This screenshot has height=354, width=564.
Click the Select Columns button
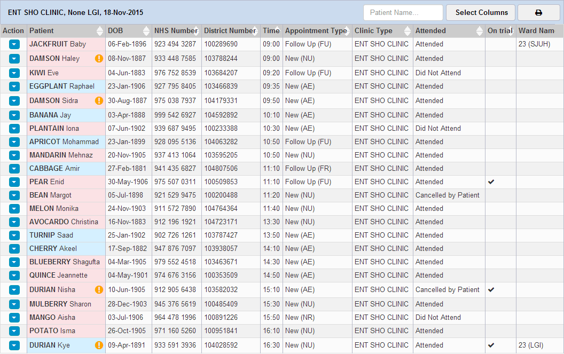(x=481, y=13)
